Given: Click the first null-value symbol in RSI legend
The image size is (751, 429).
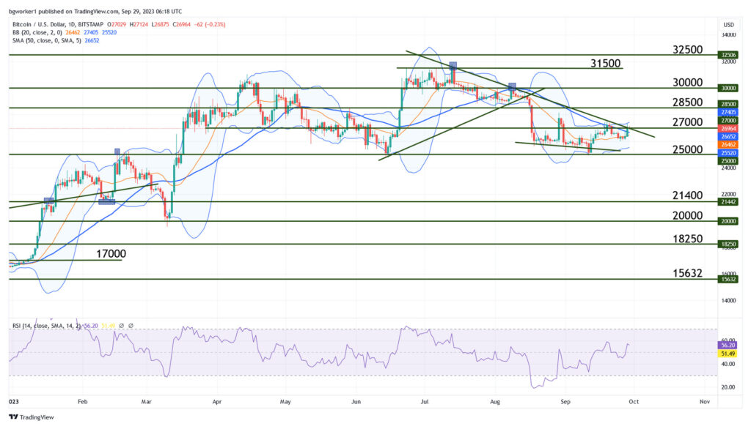Looking at the screenshot, I should [x=122, y=324].
